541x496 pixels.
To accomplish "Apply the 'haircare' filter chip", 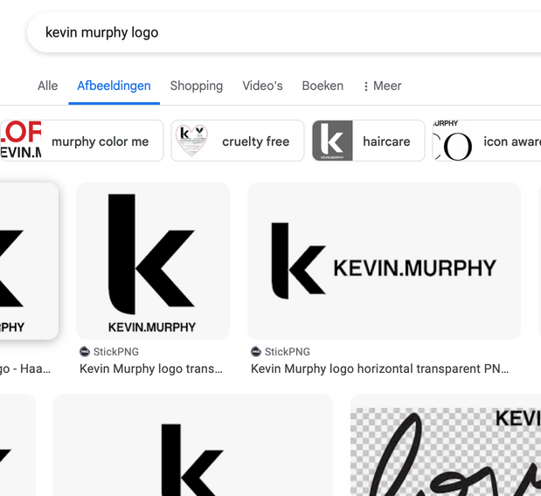I will tap(368, 141).
